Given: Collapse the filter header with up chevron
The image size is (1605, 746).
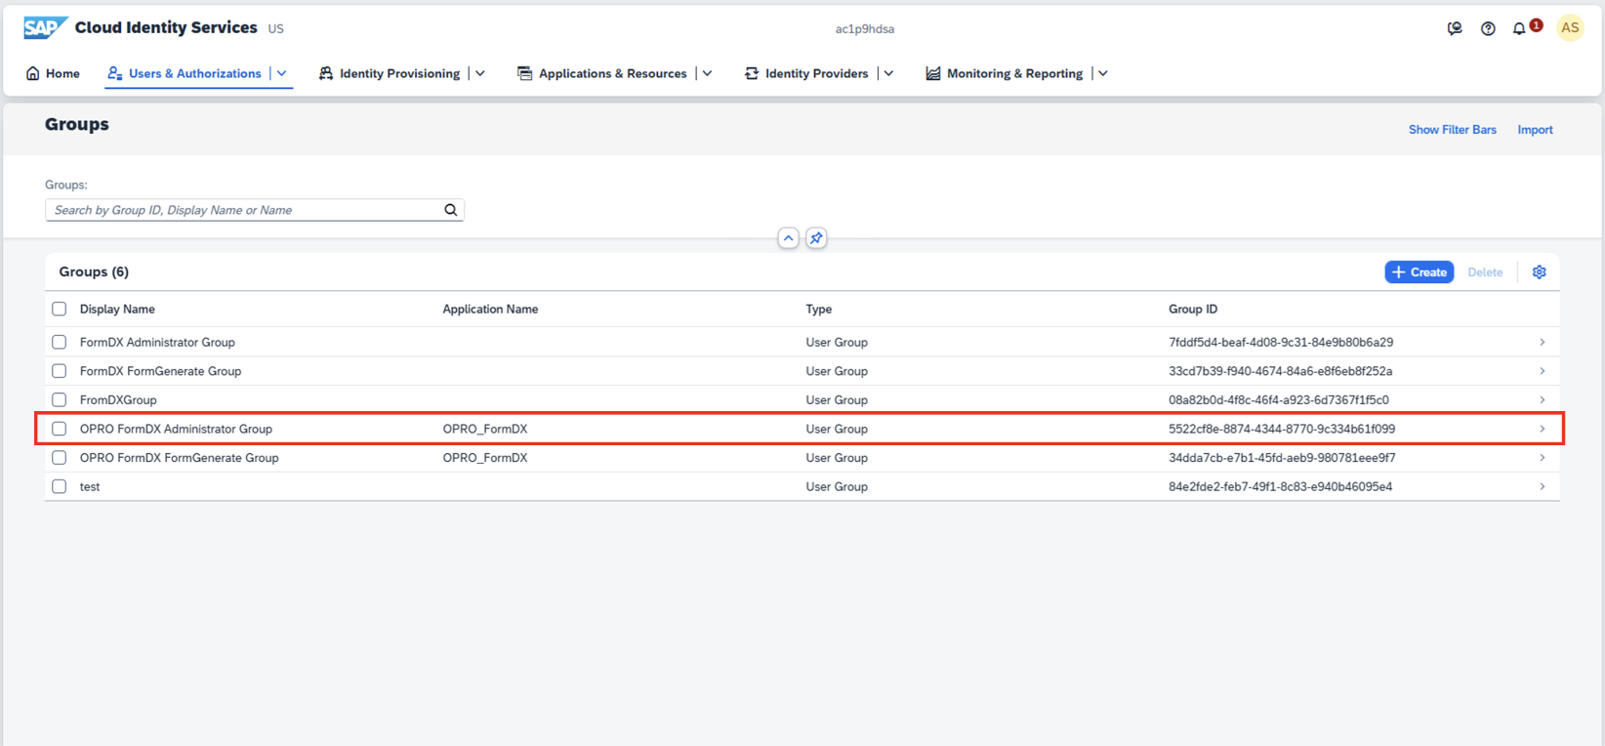Looking at the screenshot, I should click(788, 238).
